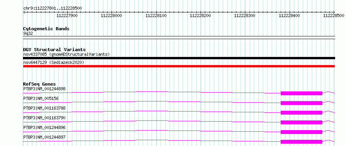Select the black nsv4337085 variant bar
The height and width of the screenshot is (146, 346).
click(179, 58)
